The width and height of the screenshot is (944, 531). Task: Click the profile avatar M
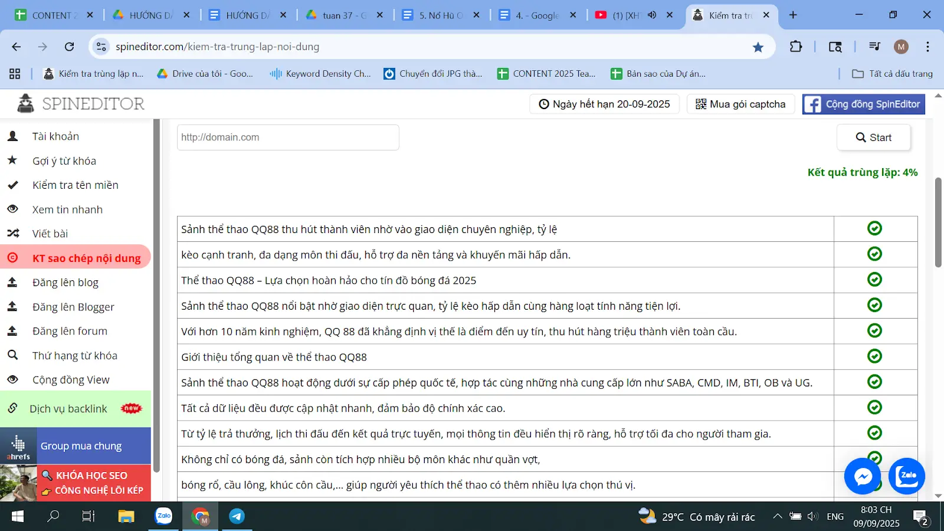[901, 47]
